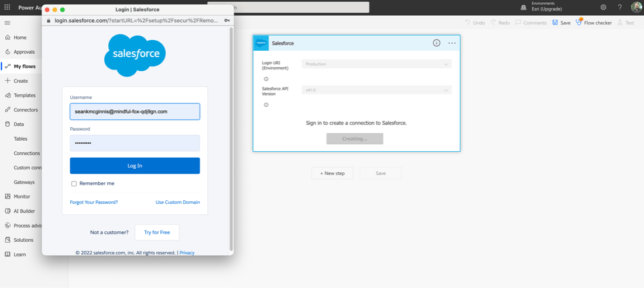
Task: Open Tables under Data
Action: [x=20, y=139]
